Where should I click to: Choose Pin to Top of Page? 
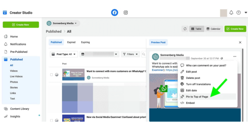coord(208,97)
